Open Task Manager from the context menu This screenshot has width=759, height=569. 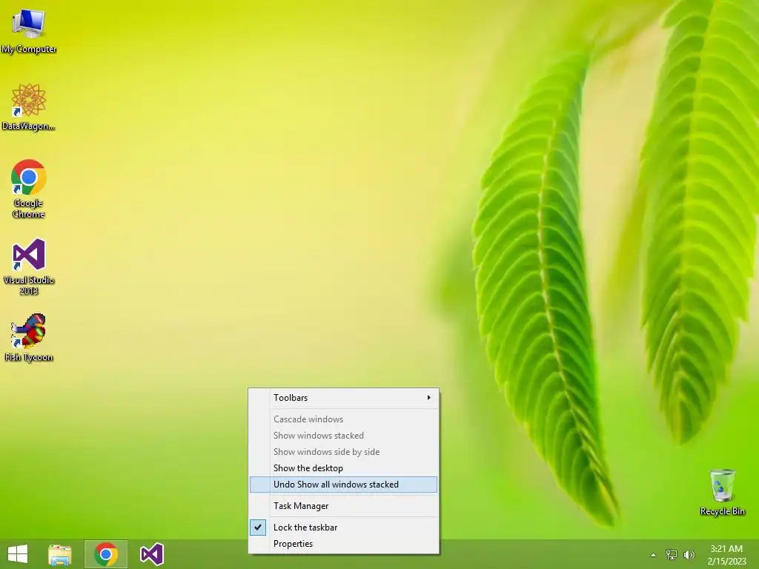point(344,506)
